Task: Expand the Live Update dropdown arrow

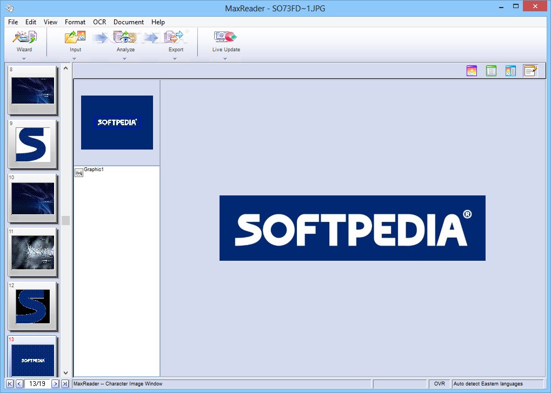Action: click(225, 59)
